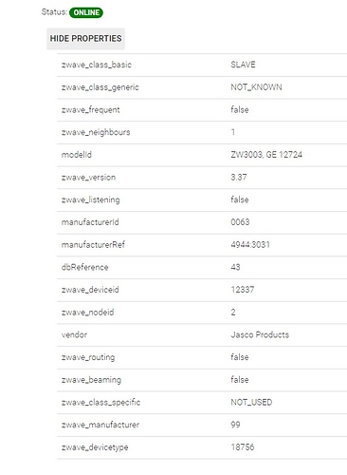Select the zwave_frequent property label
This screenshot has height=475, width=347.
91,110
